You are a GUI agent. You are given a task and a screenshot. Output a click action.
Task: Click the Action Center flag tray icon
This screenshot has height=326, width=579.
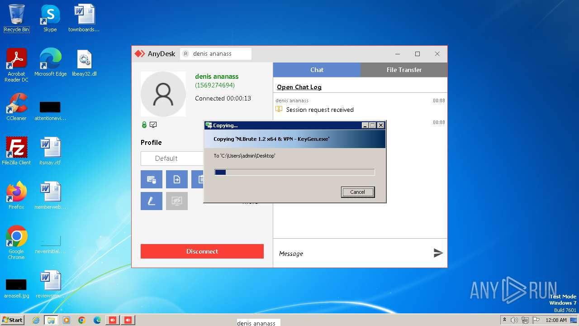coord(535,320)
